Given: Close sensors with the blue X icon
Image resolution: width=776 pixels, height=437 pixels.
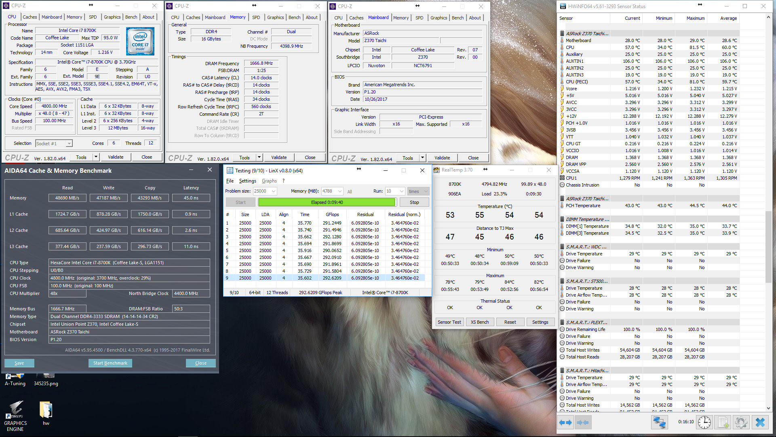Looking at the screenshot, I should coord(760,422).
